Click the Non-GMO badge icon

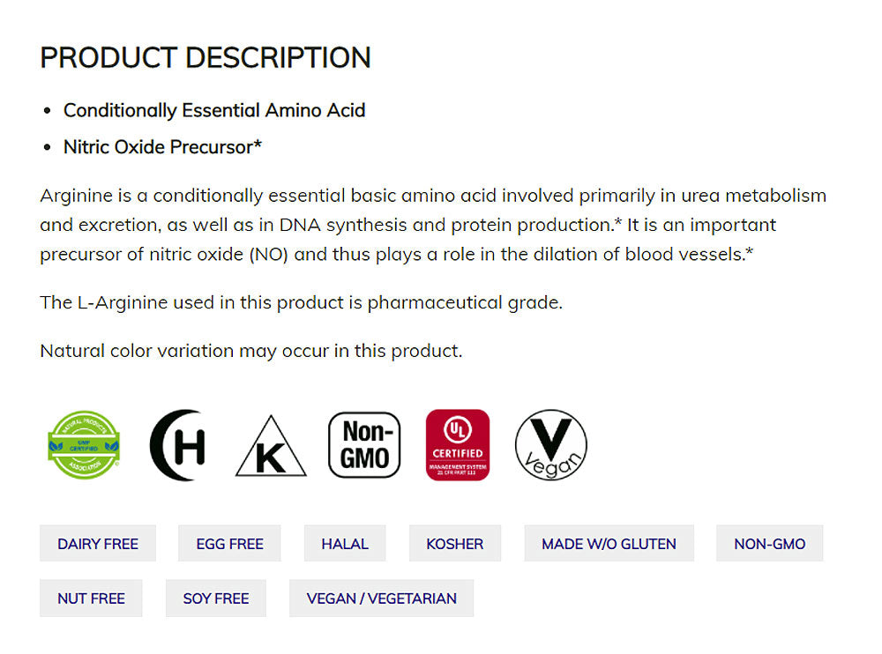click(x=364, y=445)
